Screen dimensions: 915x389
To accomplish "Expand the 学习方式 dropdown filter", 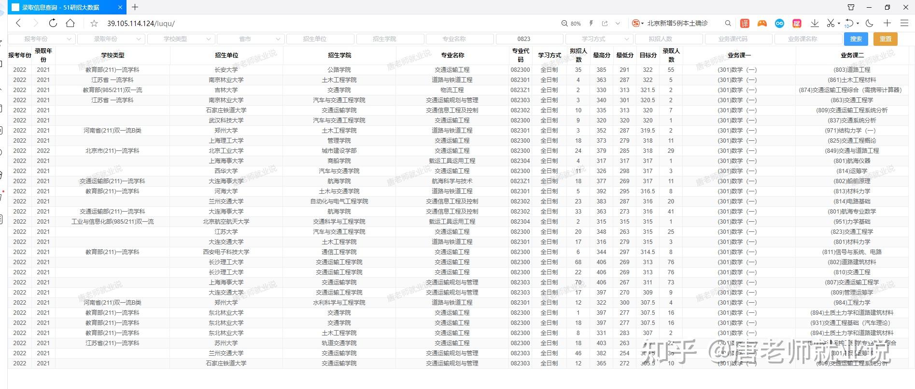I will click(599, 39).
